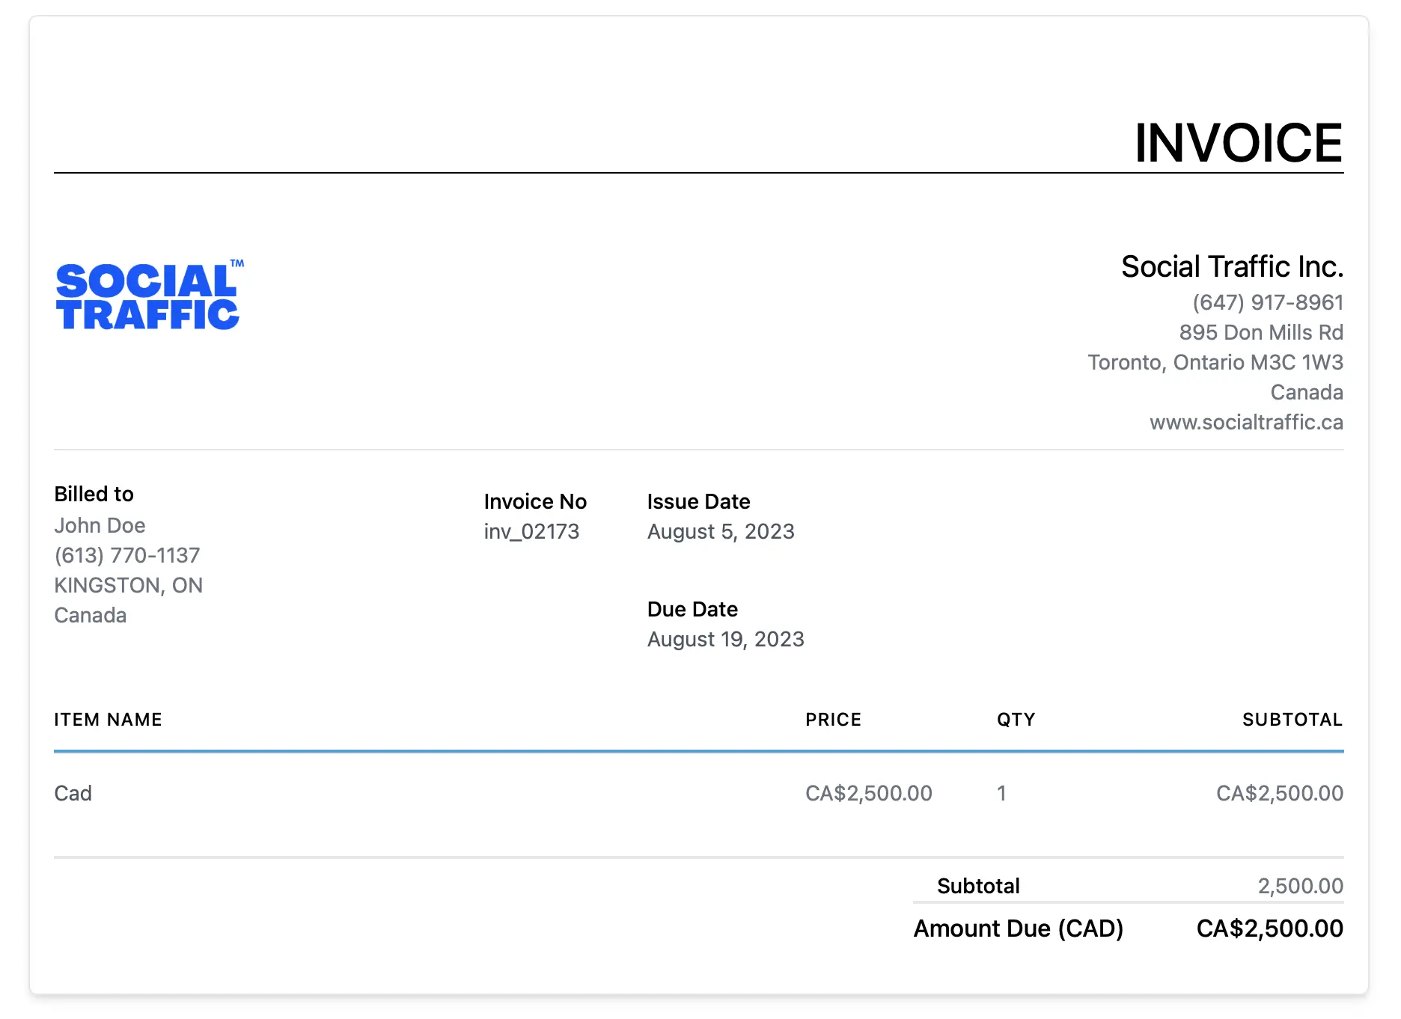Viewport: 1401px width, 1019px height.
Task: Click the ITEM NAME column header
Action: click(x=108, y=720)
